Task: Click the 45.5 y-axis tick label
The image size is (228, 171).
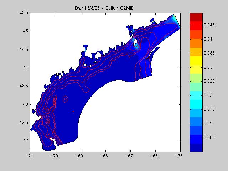Action: 24,13
